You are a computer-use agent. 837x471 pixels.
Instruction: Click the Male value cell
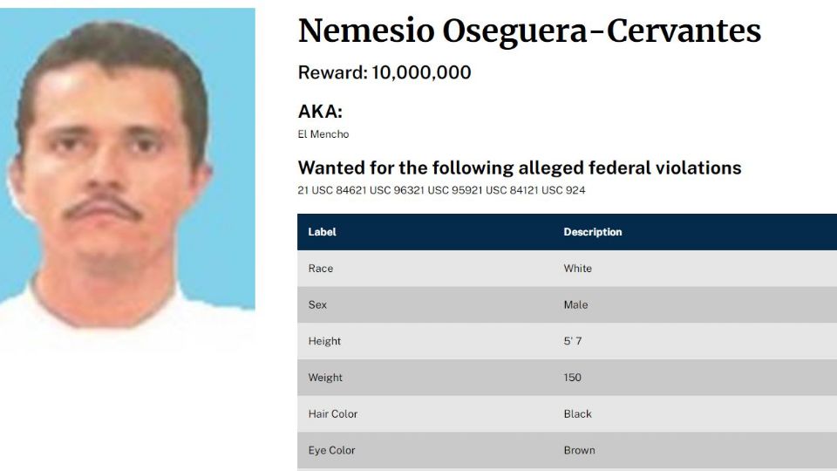coord(575,305)
